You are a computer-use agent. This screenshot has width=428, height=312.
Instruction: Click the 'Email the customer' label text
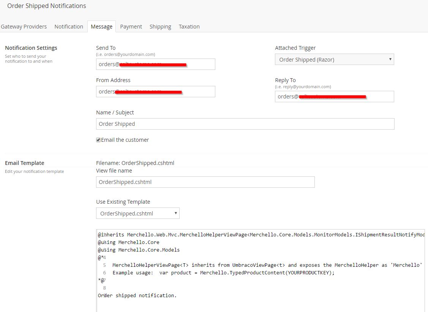125,140
